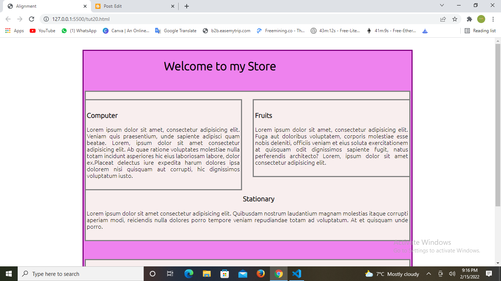This screenshot has width=501, height=281.
Task: Reload the current page
Action: tap(32, 19)
